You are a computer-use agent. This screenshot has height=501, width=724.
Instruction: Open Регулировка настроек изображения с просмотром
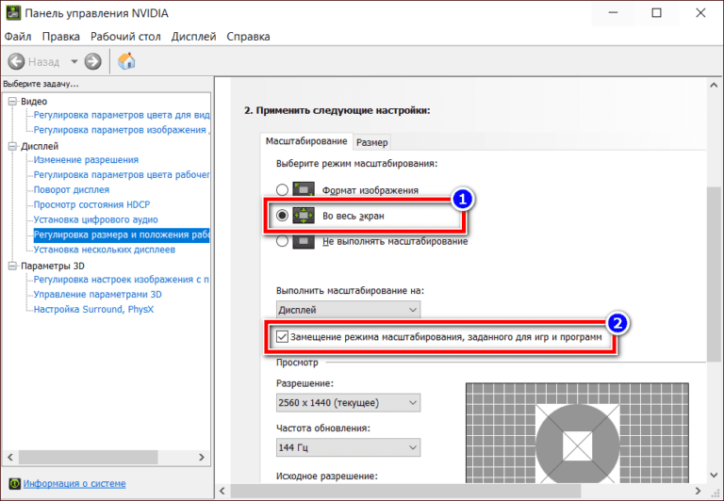122,279
